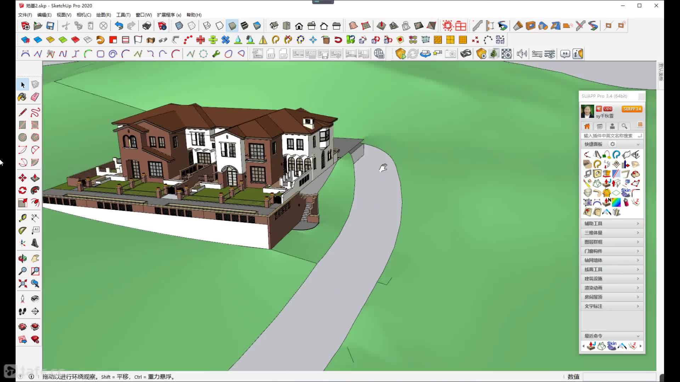
Task: Collapse the 快捷面板 section
Action: click(638, 144)
